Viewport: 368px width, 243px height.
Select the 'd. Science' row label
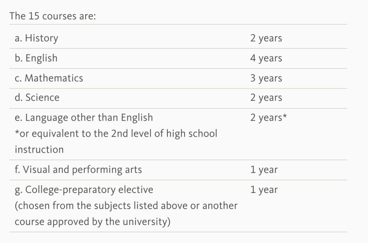[37, 97]
